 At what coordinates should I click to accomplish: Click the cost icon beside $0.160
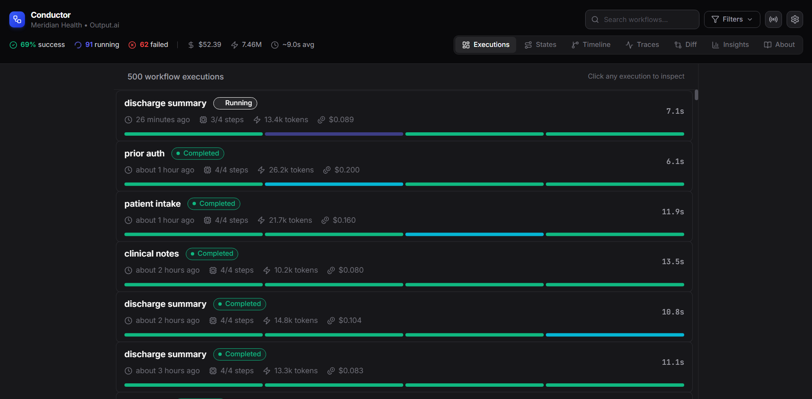(x=325, y=220)
